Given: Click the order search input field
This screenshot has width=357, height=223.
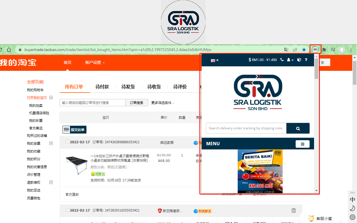Looking at the screenshot, I should coord(92,103).
